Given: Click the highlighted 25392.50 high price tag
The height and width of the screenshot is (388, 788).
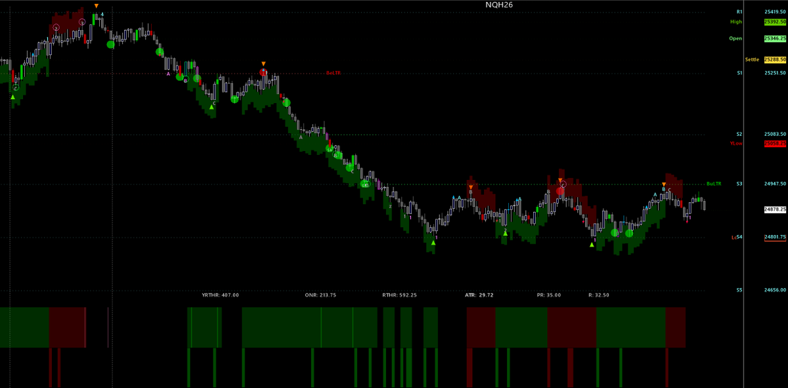Looking at the screenshot, I should (775, 22).
